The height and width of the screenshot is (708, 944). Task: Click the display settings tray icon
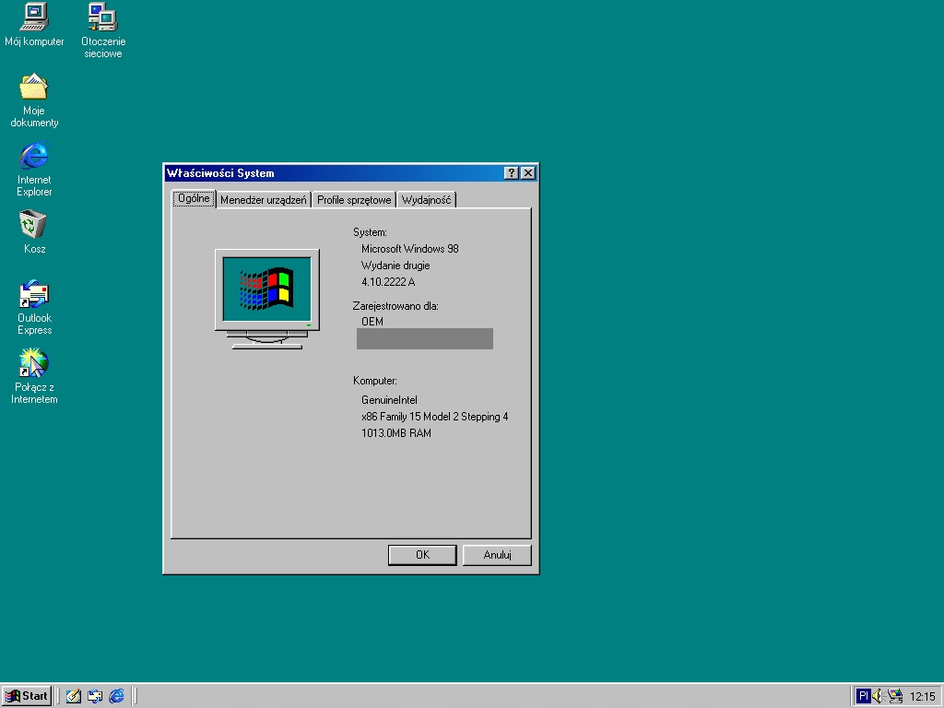895,696
